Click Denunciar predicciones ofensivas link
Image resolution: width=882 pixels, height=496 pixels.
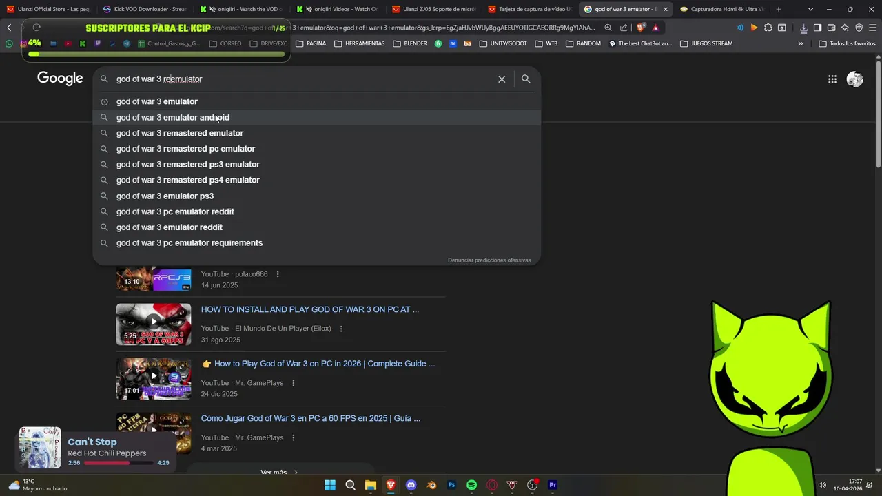click(489, 260)
